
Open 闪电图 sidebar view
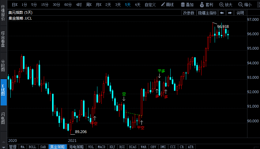coord(3,118)
